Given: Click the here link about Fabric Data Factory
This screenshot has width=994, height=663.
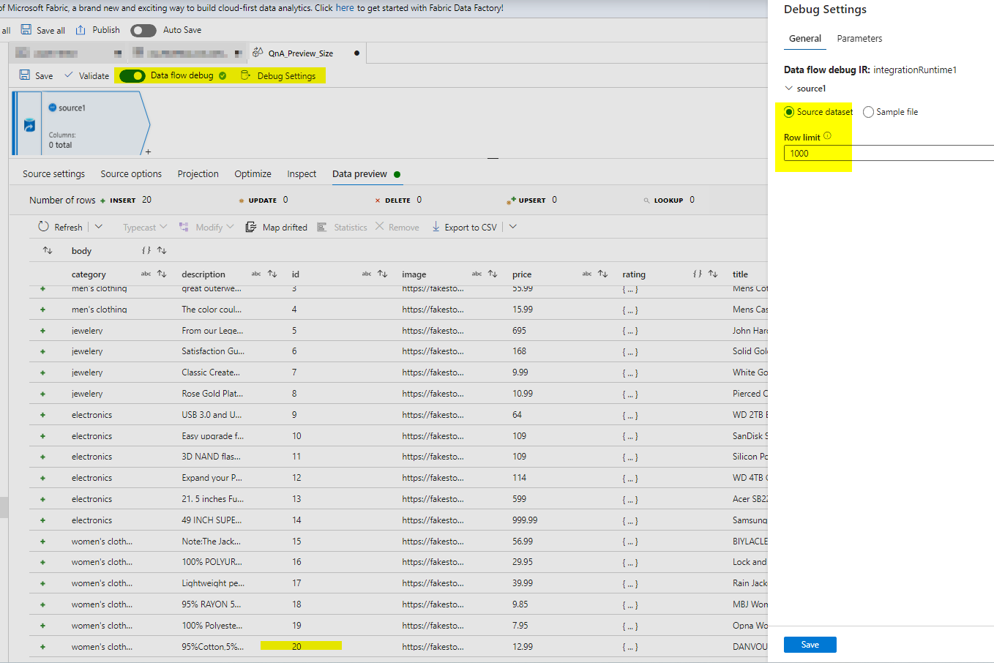Looking at the screenshot, I should (x=344, y=8).
